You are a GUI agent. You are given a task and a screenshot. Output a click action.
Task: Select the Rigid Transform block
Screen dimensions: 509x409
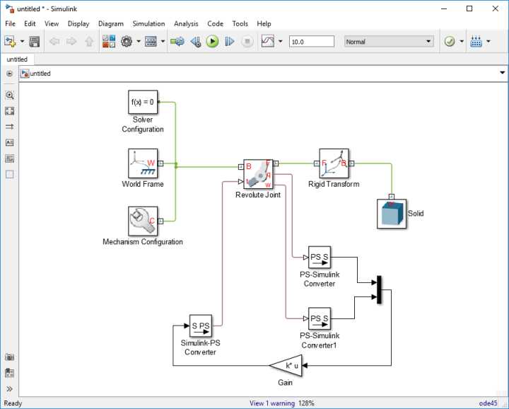tap(334, 163)
